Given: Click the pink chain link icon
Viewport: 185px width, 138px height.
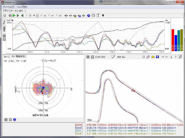Looking at the screenshot, I should (x=148, y=57).
